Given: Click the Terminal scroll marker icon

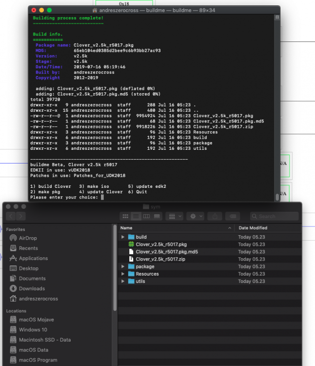Looking at the screenshot, I should (x=277, y=17).
